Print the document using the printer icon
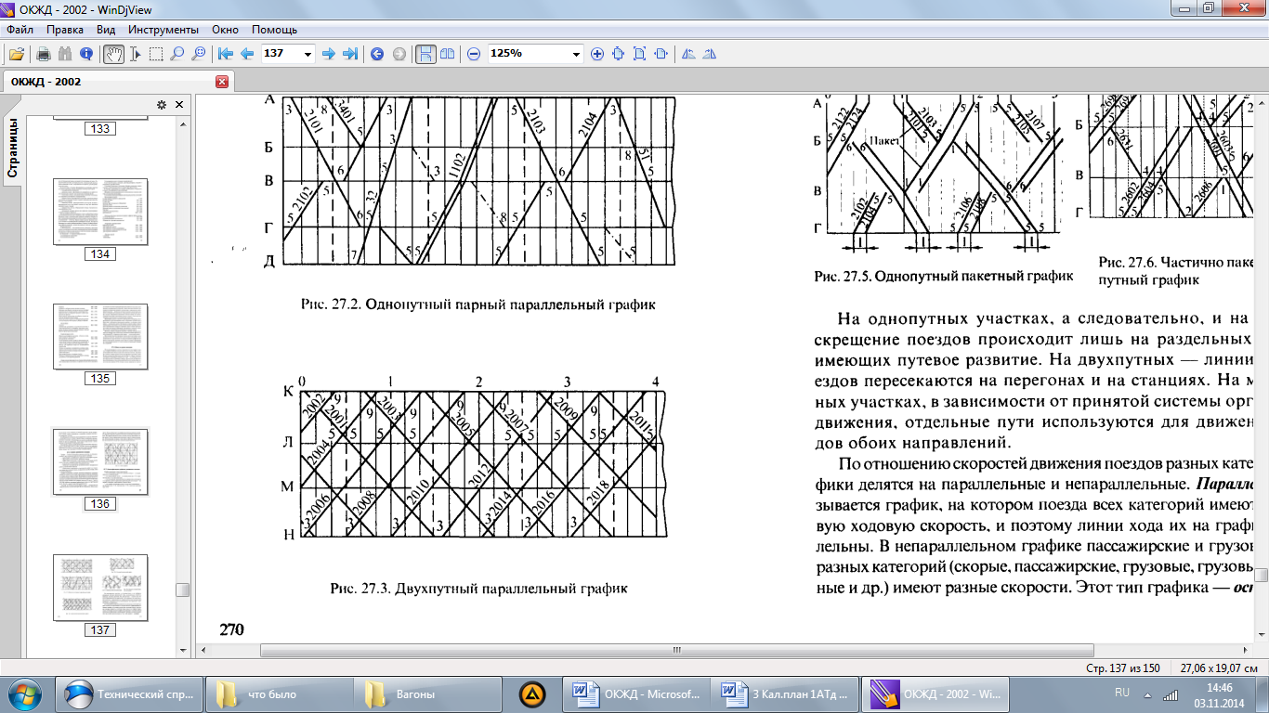Screen dimensions: 1269x713 (x=43, y=54)
